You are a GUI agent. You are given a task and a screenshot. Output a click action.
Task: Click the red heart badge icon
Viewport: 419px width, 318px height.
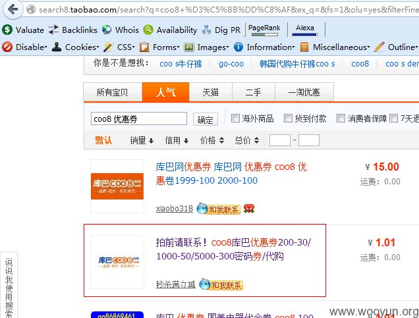coord(249,209)
